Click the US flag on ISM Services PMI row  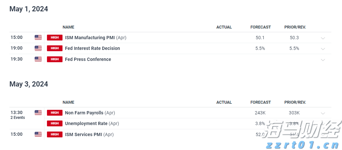click(x=38, y=134)
